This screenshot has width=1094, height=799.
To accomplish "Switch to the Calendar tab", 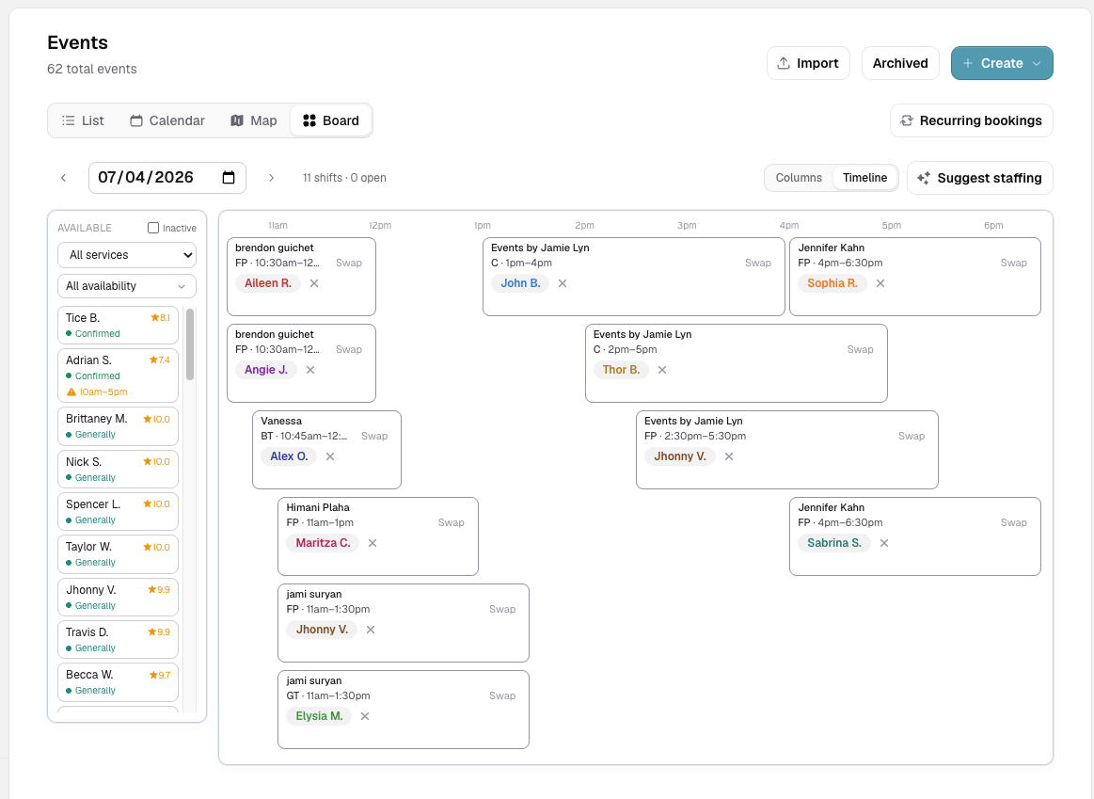I will (167, 120).
